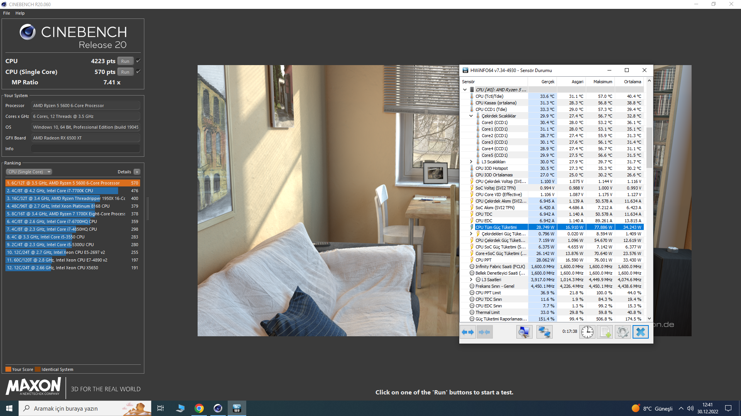The height and width of the screenshot is (416, 741).
Task: Start logging with sheet plus icon
Action: pos(605,332)
